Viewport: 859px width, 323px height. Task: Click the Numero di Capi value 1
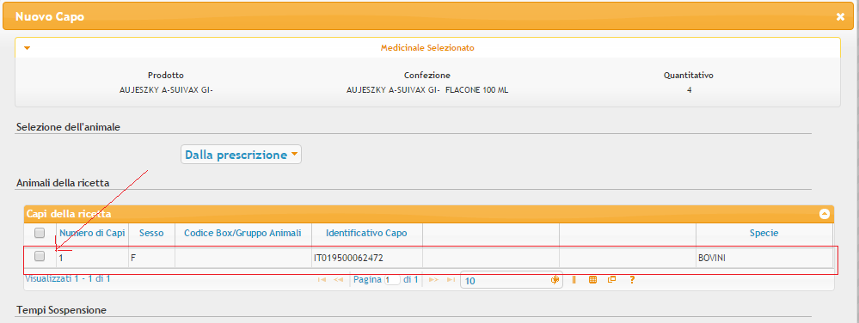[92, 258]
